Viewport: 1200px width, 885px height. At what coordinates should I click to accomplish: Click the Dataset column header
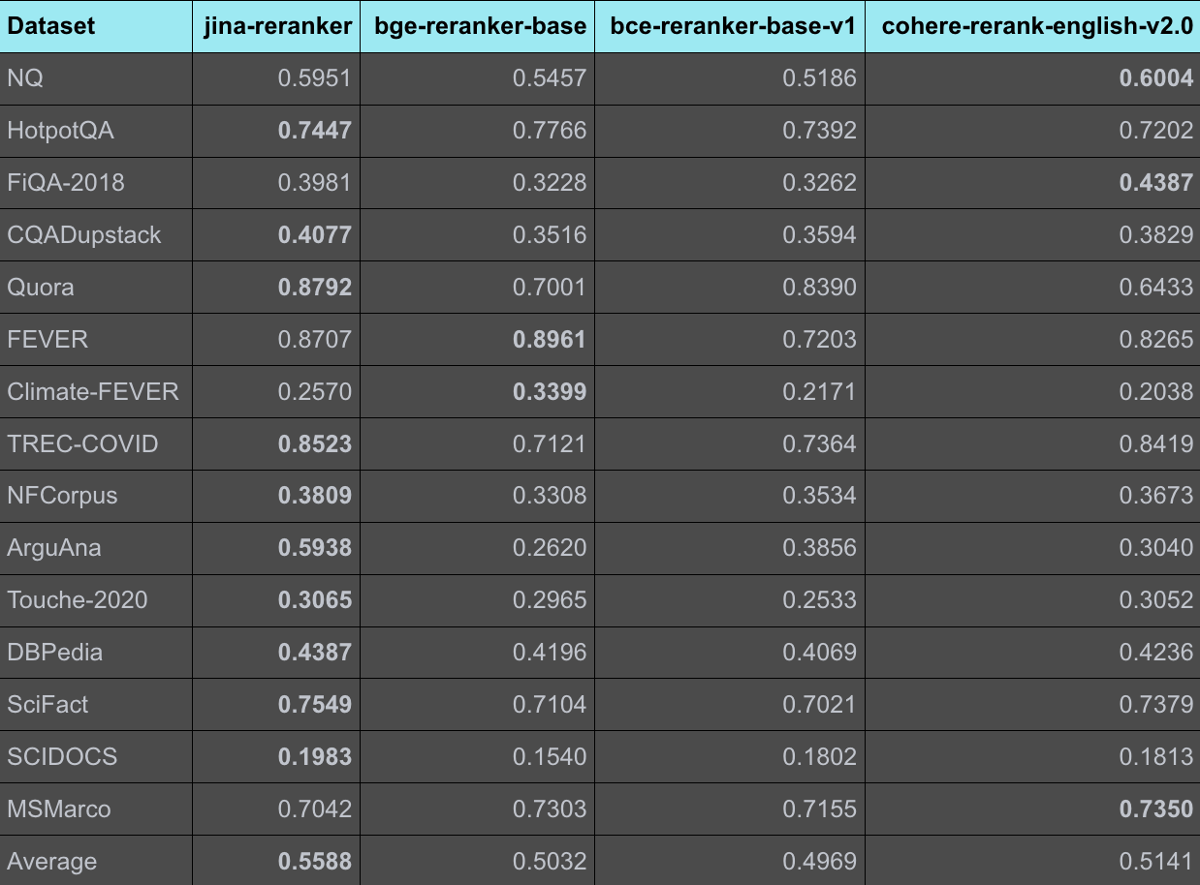tap(51, 26)
